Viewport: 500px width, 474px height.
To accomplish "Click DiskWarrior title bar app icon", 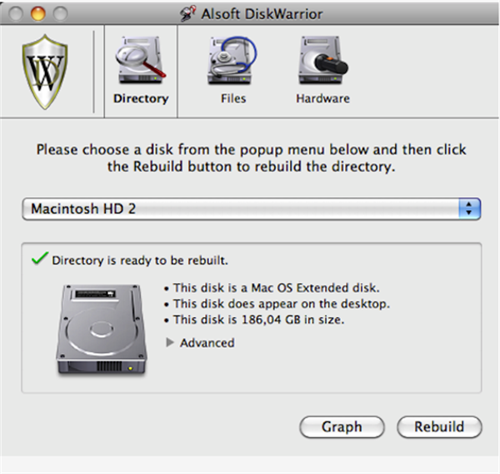I will (x=187, y=13).
